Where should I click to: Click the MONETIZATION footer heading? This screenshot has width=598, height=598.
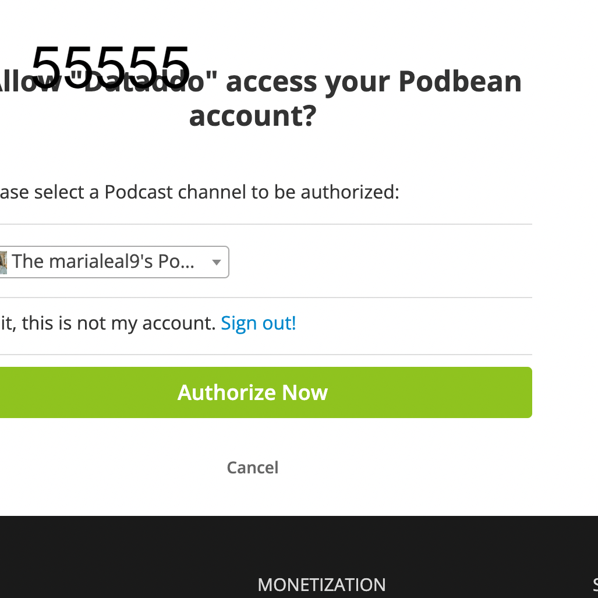point(321,585)
